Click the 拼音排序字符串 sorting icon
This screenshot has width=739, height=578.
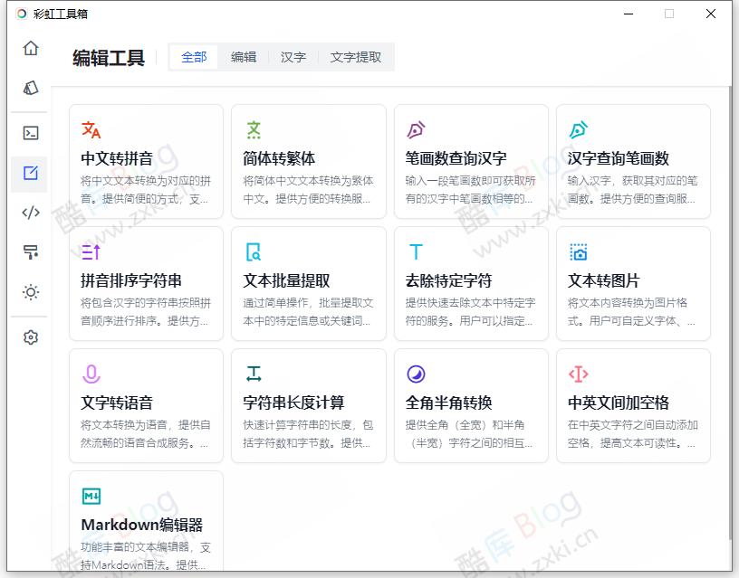coord(92,251)
